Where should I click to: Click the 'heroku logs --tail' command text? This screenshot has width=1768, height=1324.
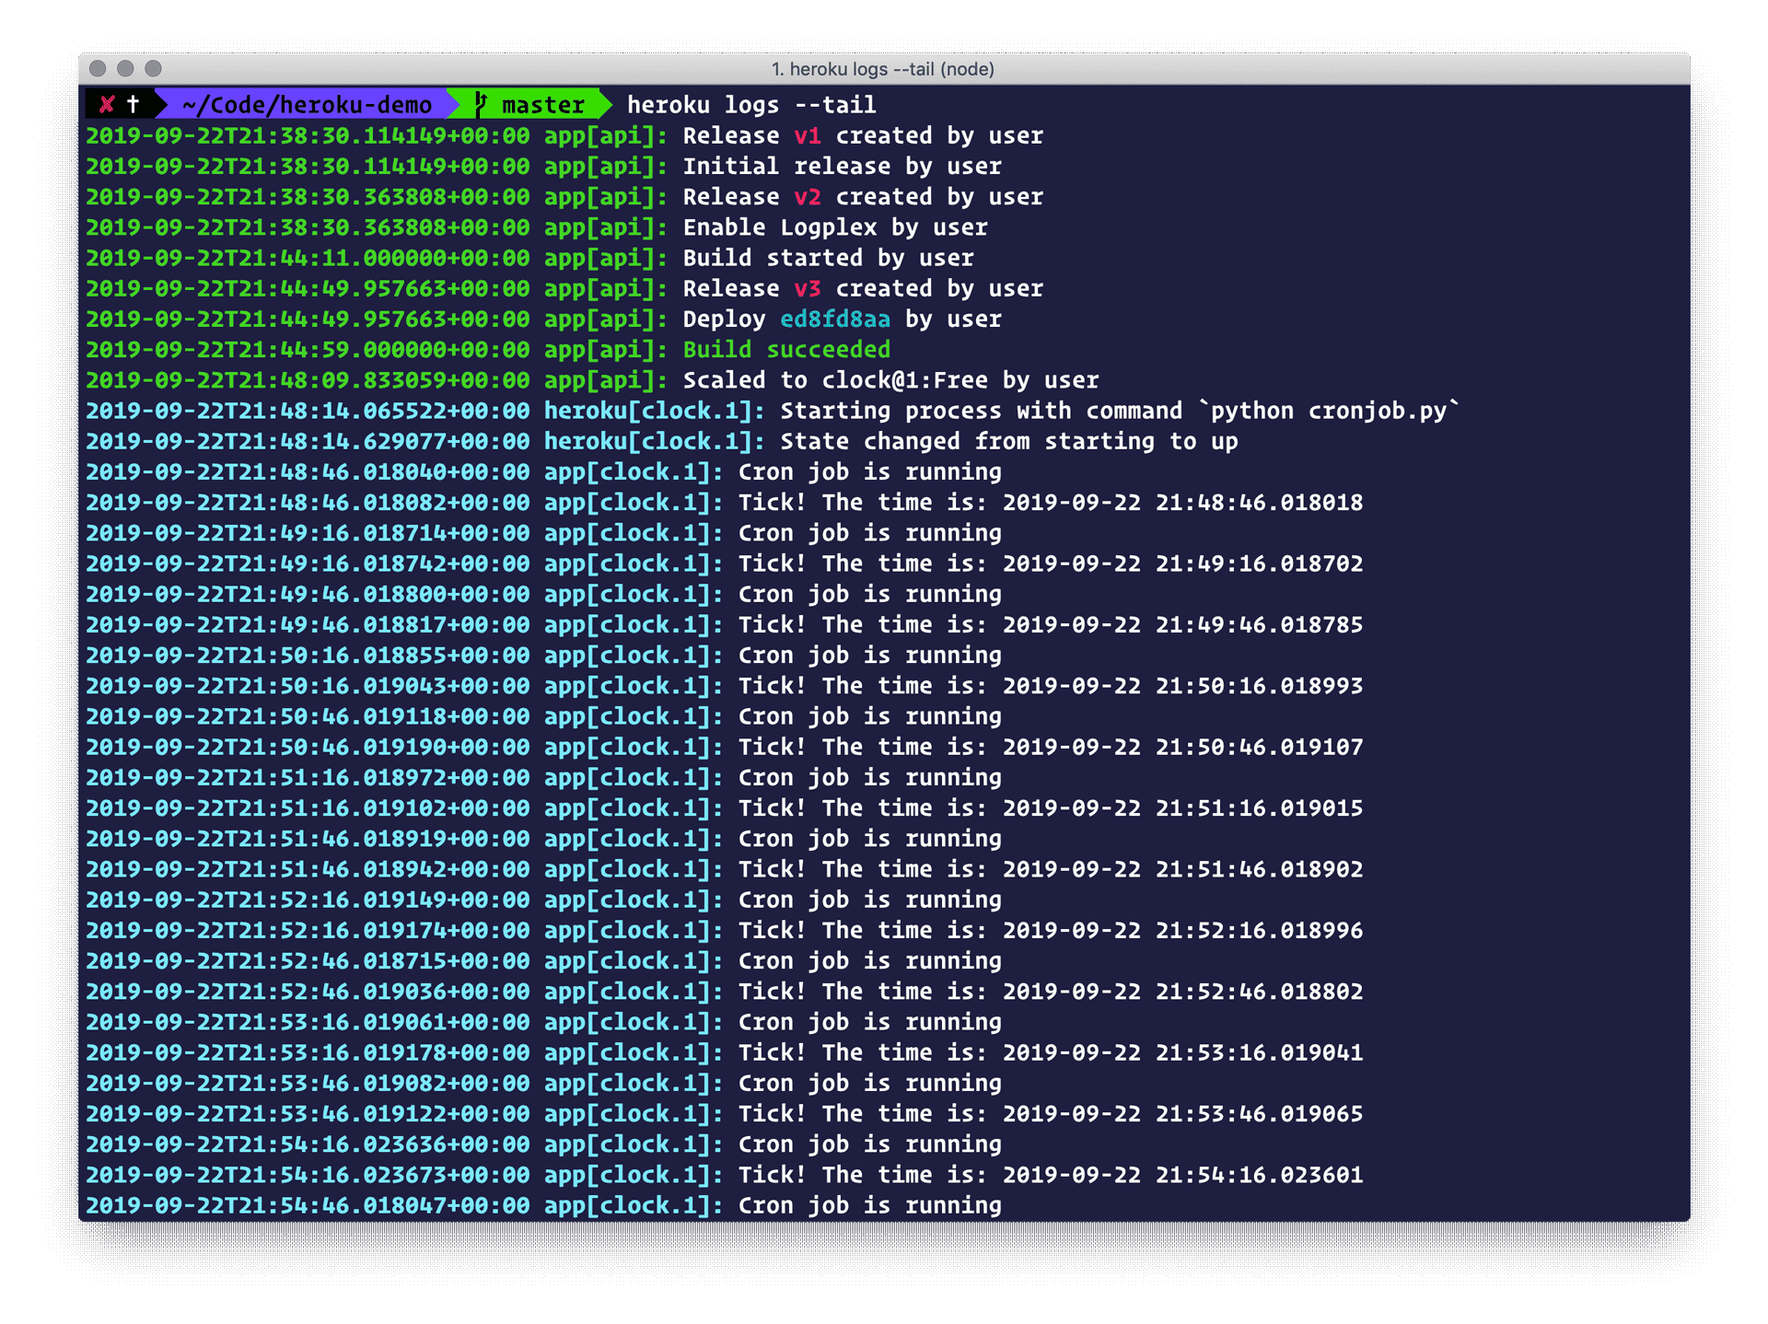click(751, 105)
